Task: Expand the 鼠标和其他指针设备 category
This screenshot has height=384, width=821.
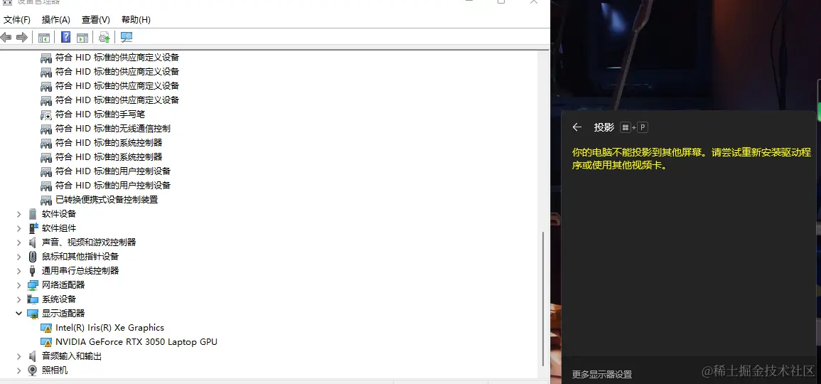Action: [19, 256]
